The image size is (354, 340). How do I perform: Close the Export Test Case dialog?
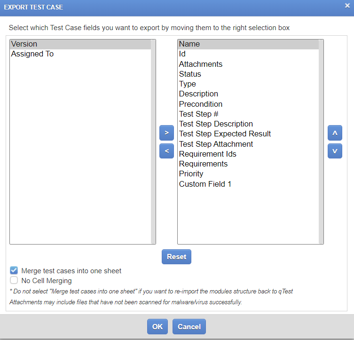[347, 6]
